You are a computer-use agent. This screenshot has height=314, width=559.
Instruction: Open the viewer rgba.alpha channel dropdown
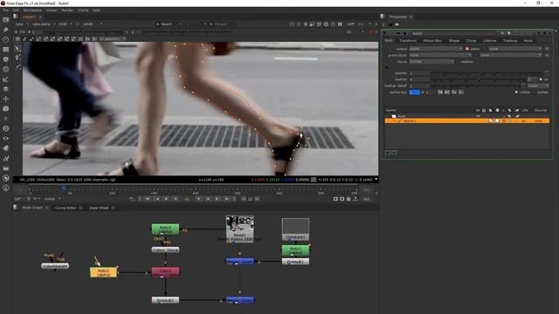coord(44,24)
